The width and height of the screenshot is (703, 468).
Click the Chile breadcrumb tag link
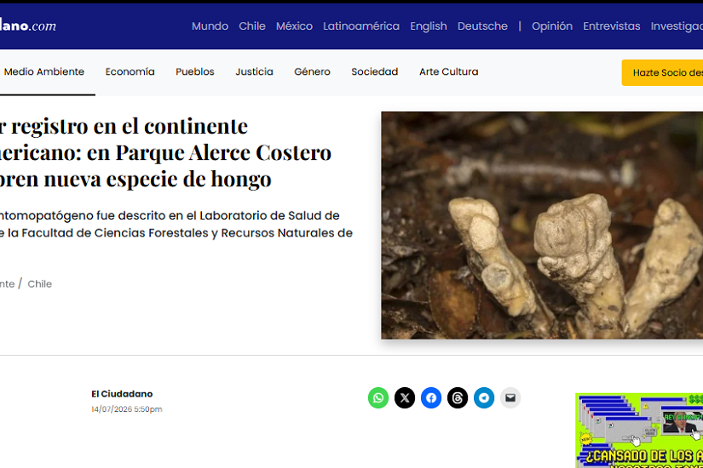coord(39,284)
